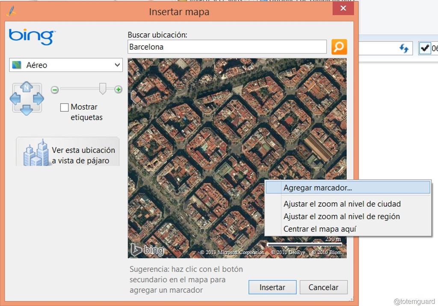Click the Insertar button

[272, 287]
